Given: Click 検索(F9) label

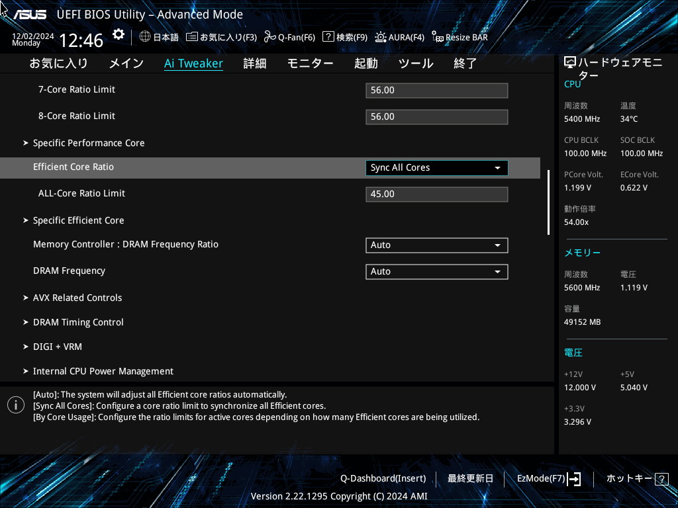Looking at the screenshot, I should tap(352, 37).
